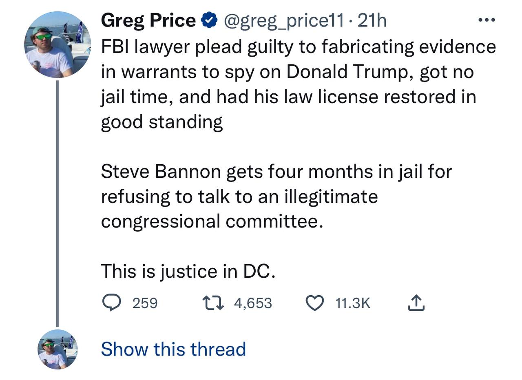Expand the conversation via Show this thread
Viewport: 522px width, 380px height.
click(173, 349)
